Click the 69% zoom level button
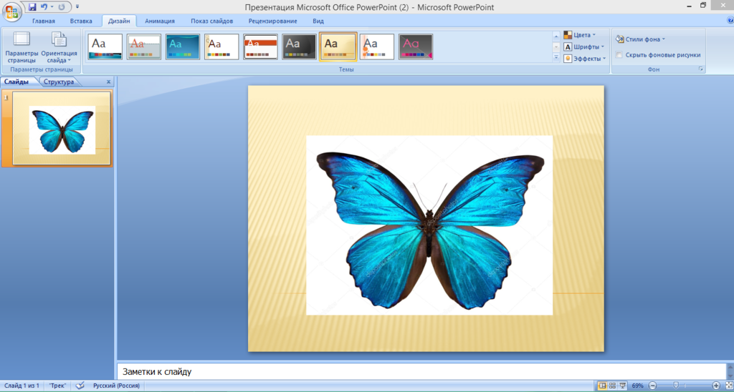 tap(637, 386)
